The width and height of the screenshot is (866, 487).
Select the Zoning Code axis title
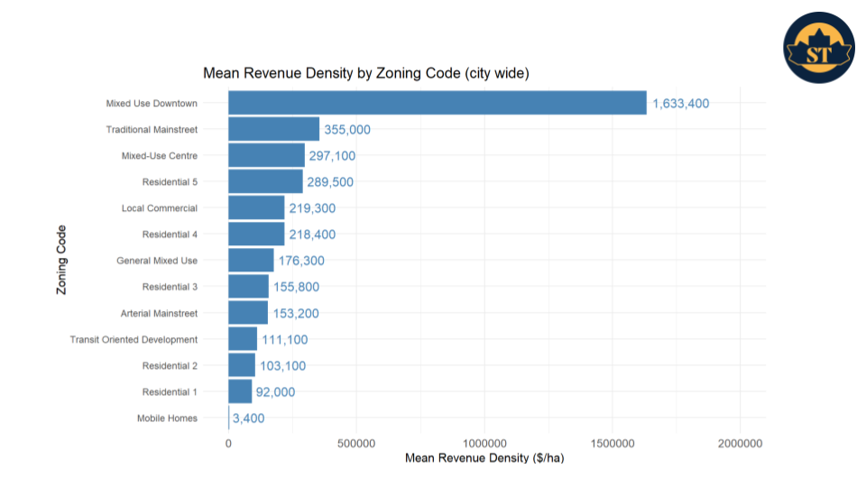point(61,260)
